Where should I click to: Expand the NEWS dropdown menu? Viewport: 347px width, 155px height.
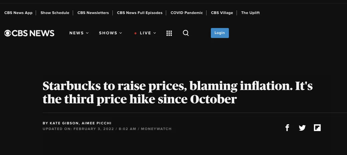pos(79,33)
